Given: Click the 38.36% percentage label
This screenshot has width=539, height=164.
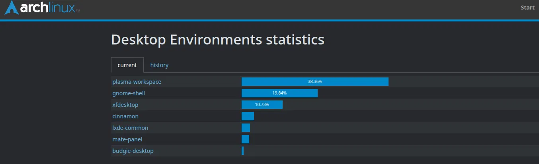Looking at the screenshot, I should (315, 81).
